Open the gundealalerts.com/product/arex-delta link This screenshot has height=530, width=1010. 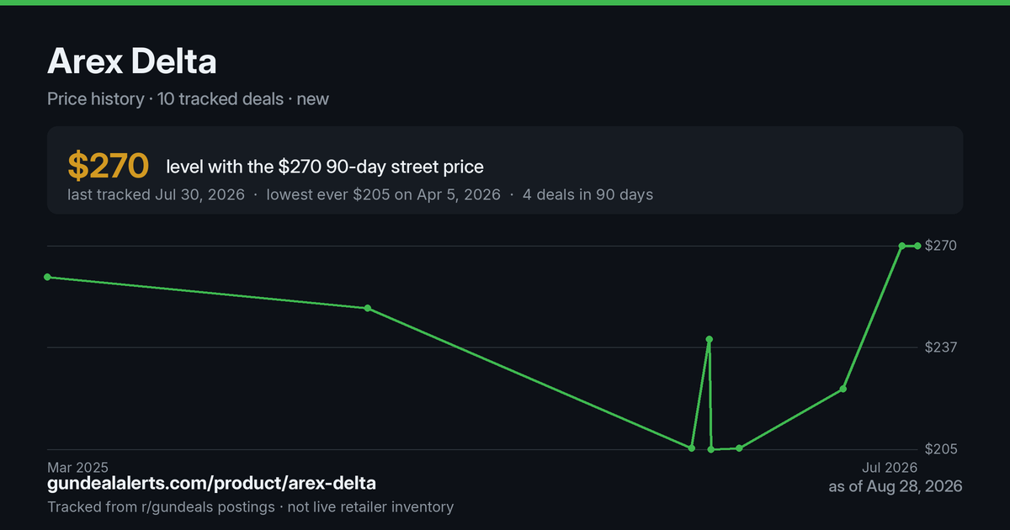coord(212,484)
